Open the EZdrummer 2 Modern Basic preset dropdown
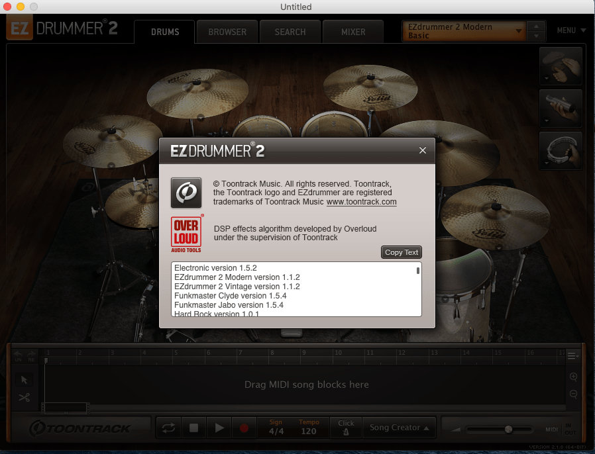 click(464, 31)
